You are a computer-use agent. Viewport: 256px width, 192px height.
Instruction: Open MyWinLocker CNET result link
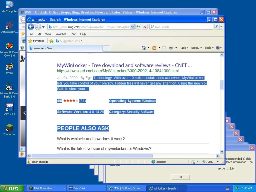tap(124, 65)
